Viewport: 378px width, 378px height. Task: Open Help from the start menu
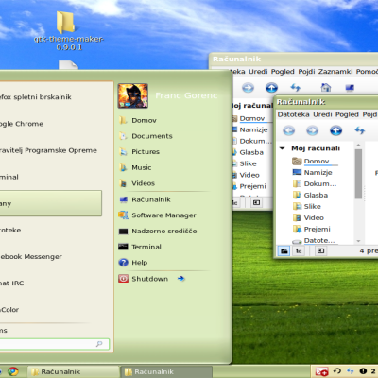tap(133, 263)
